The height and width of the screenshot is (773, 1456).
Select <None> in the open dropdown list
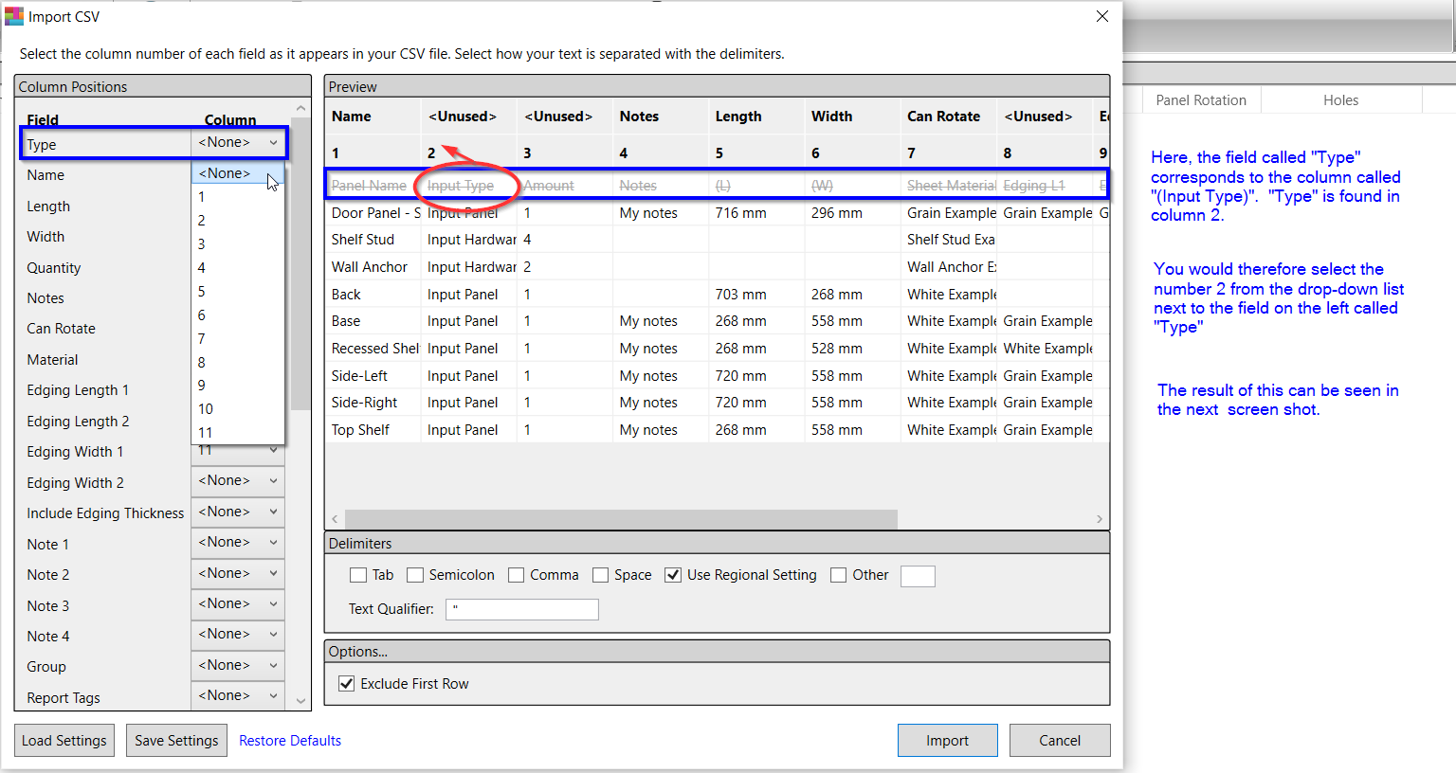[x=238, y=173]
